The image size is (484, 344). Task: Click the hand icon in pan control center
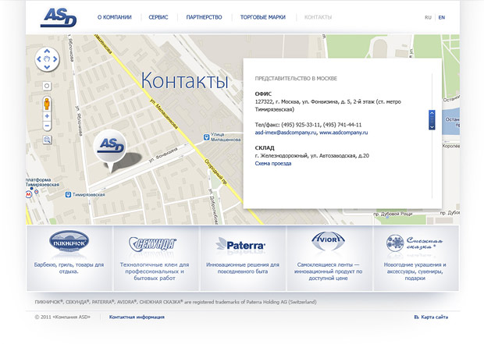click(x=47, y=59)
